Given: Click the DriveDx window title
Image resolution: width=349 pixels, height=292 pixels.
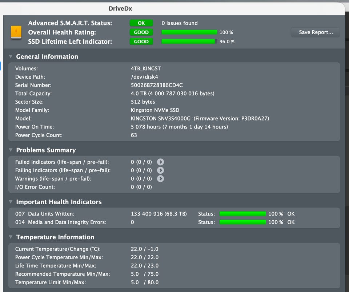Looking at the screenshot, I should [x=120, y=9].
